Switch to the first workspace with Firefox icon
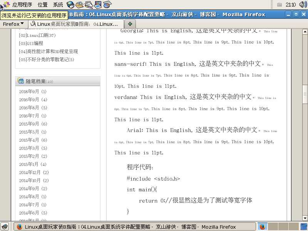This screenshot has height=231, width=308. point(263,227)
